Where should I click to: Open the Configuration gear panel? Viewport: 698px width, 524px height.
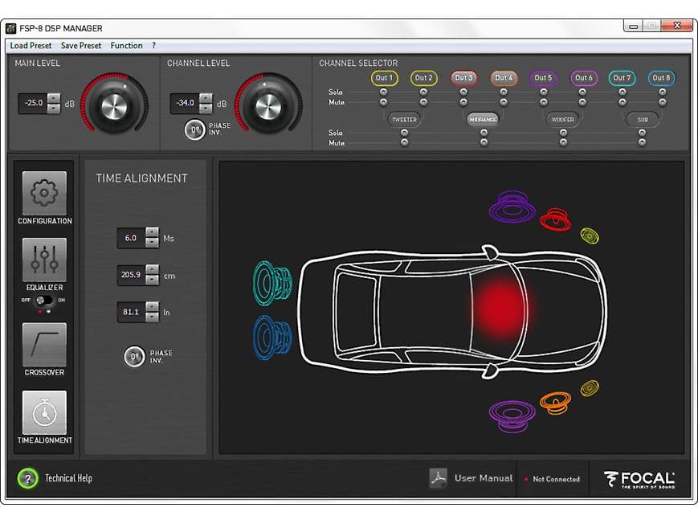click(x=44, y=193)
